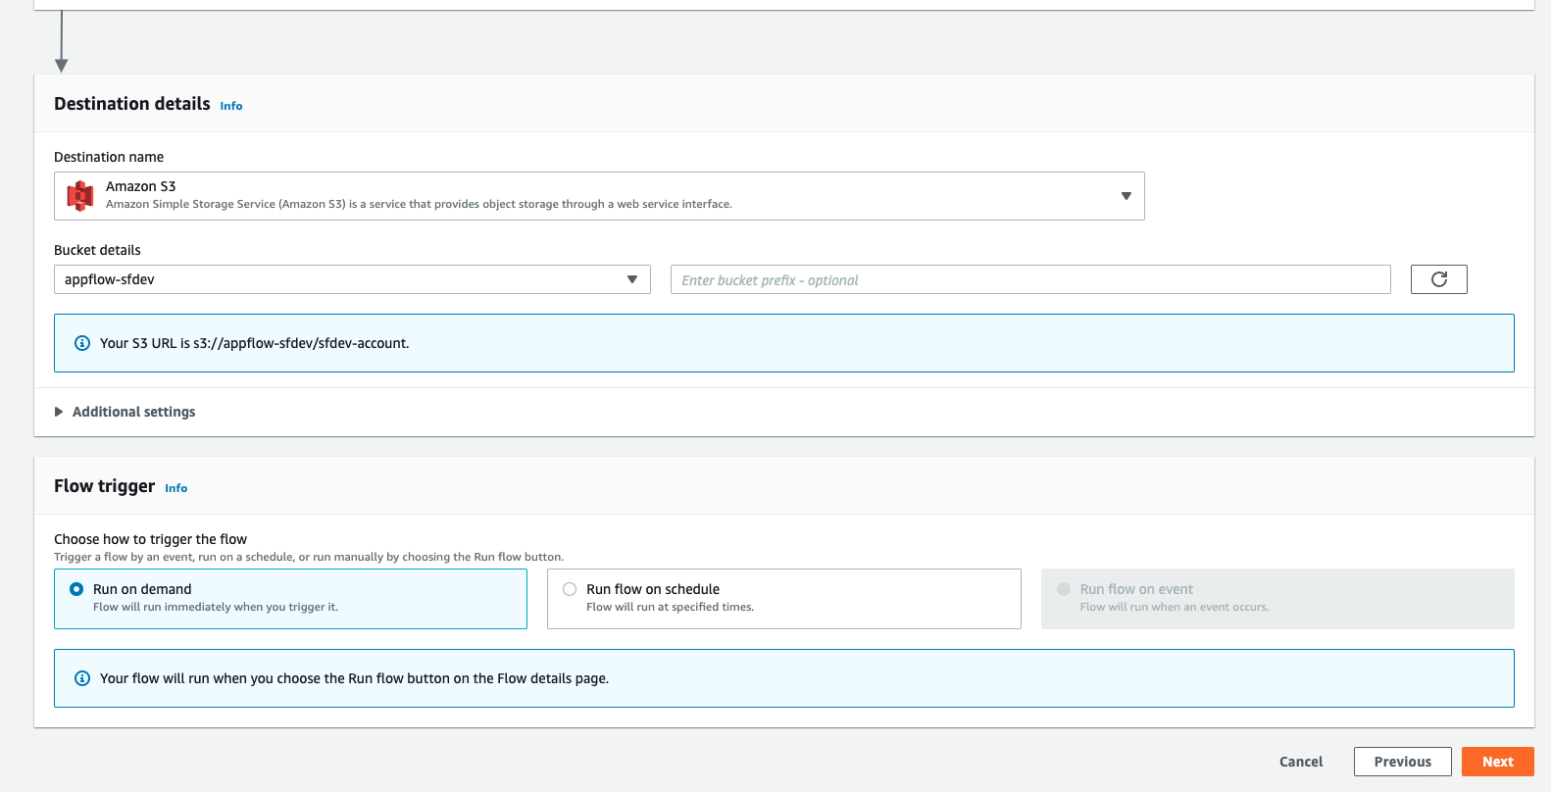Click the 'Flow trigger' heading
The image size is (1551, 792).
(x=104, y=486)
